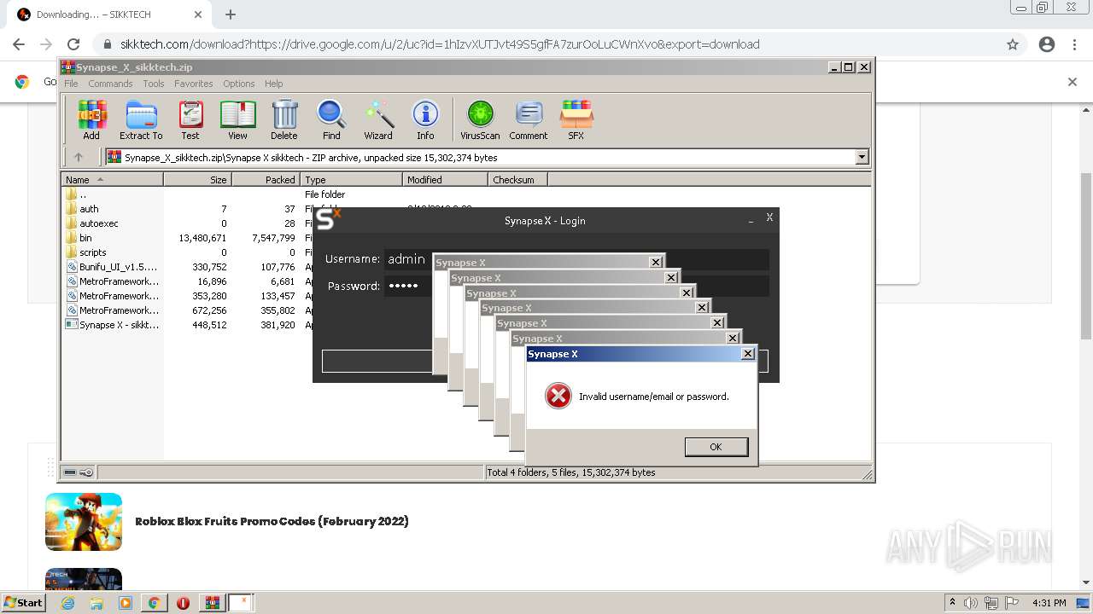The height and width of the screenshot is (614, 1093).
Task: Click the status bar text 'Total 4 folders, 5 files'
Action: 571,472
